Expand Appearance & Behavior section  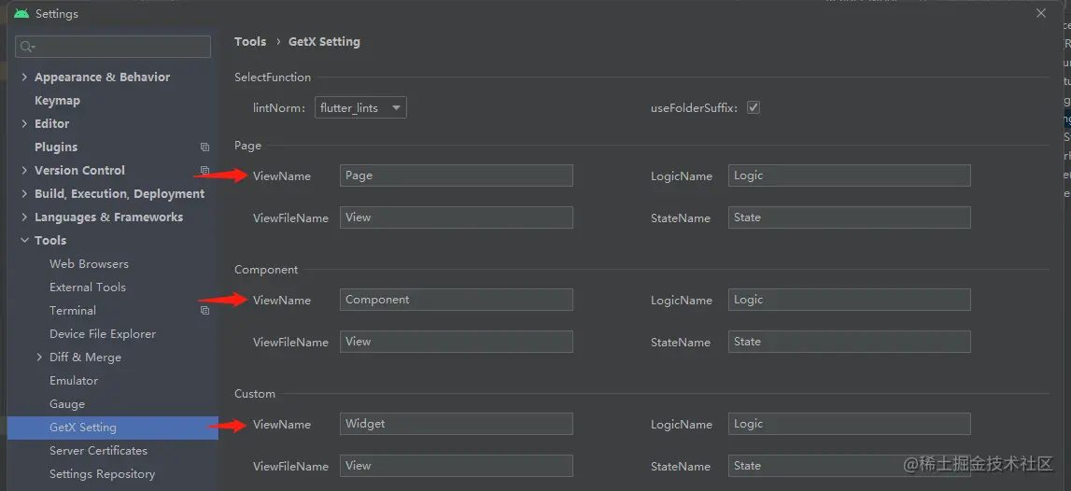(24, 77)
